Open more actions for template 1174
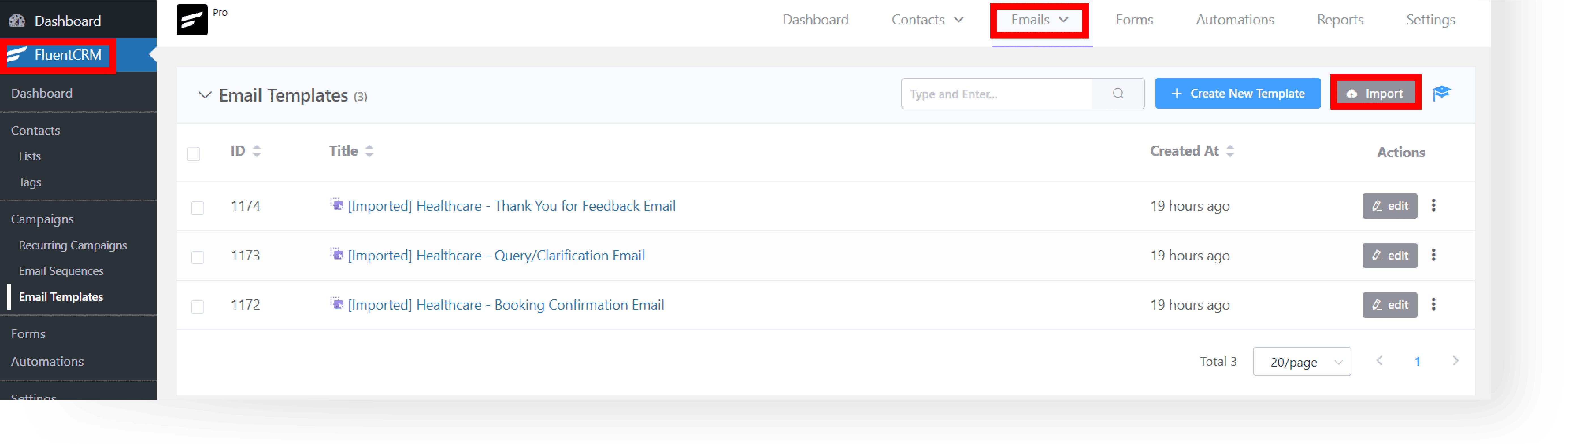Screen dimensions: 1577x444 click(x=1433, y=205)
